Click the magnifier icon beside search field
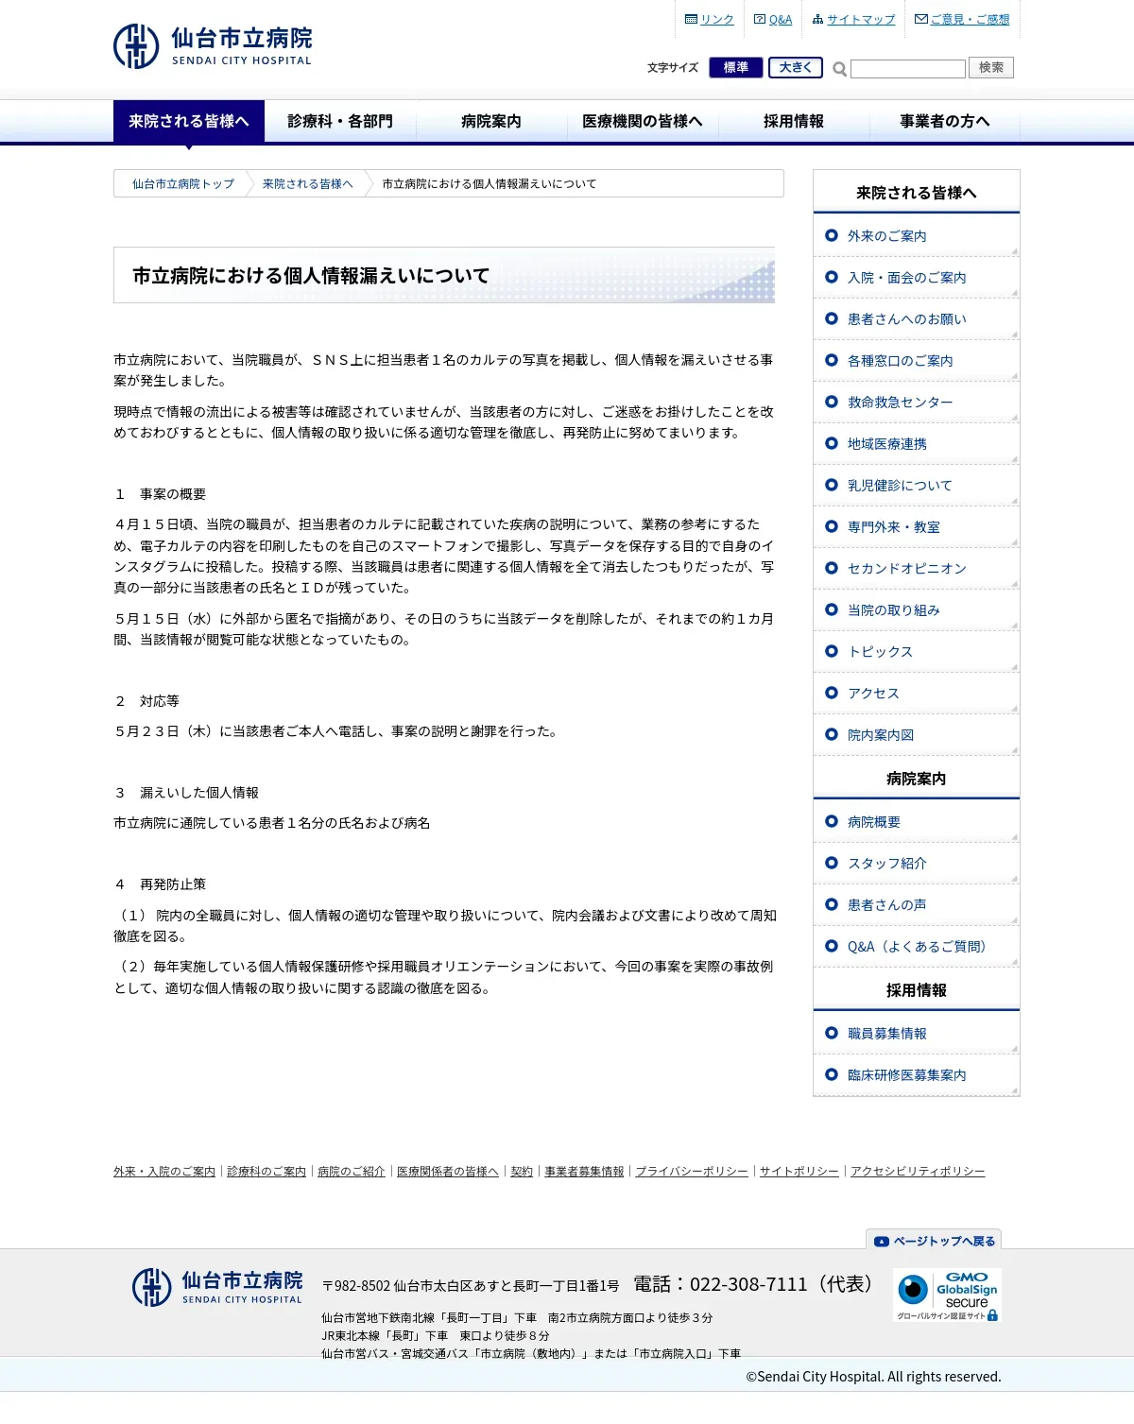 pos(839,69)
